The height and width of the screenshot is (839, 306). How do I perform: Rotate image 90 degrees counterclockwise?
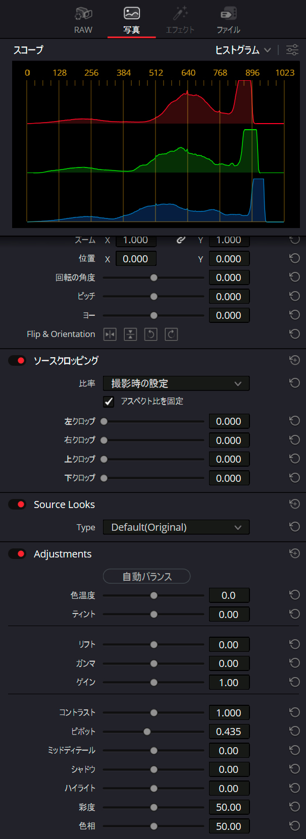[150, 334]
